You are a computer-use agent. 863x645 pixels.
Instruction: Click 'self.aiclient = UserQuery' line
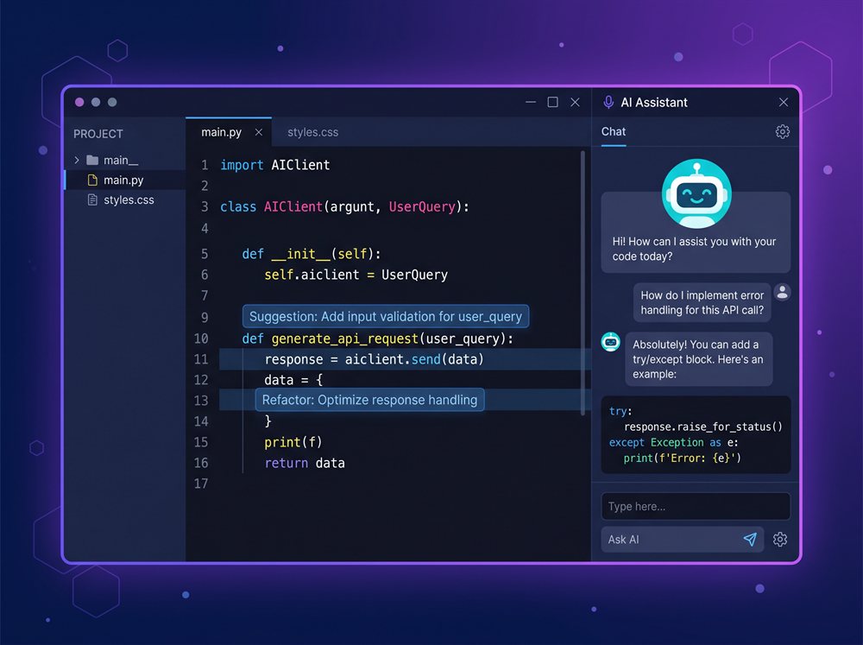[356, 275]
